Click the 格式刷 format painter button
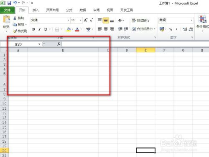The image size is (209, 157). 20,31
